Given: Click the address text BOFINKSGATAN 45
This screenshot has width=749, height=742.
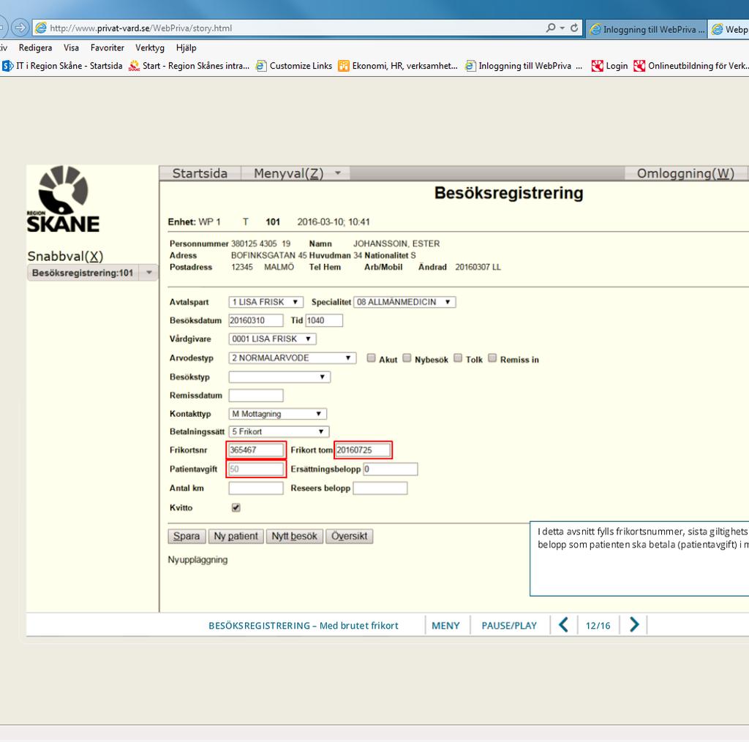Looking at the screenshot, I should pyautogui.click(x=269, y=255).
